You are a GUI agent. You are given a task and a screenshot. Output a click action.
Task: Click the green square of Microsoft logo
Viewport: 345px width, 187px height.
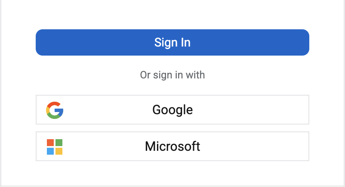(x=59, y=143)
